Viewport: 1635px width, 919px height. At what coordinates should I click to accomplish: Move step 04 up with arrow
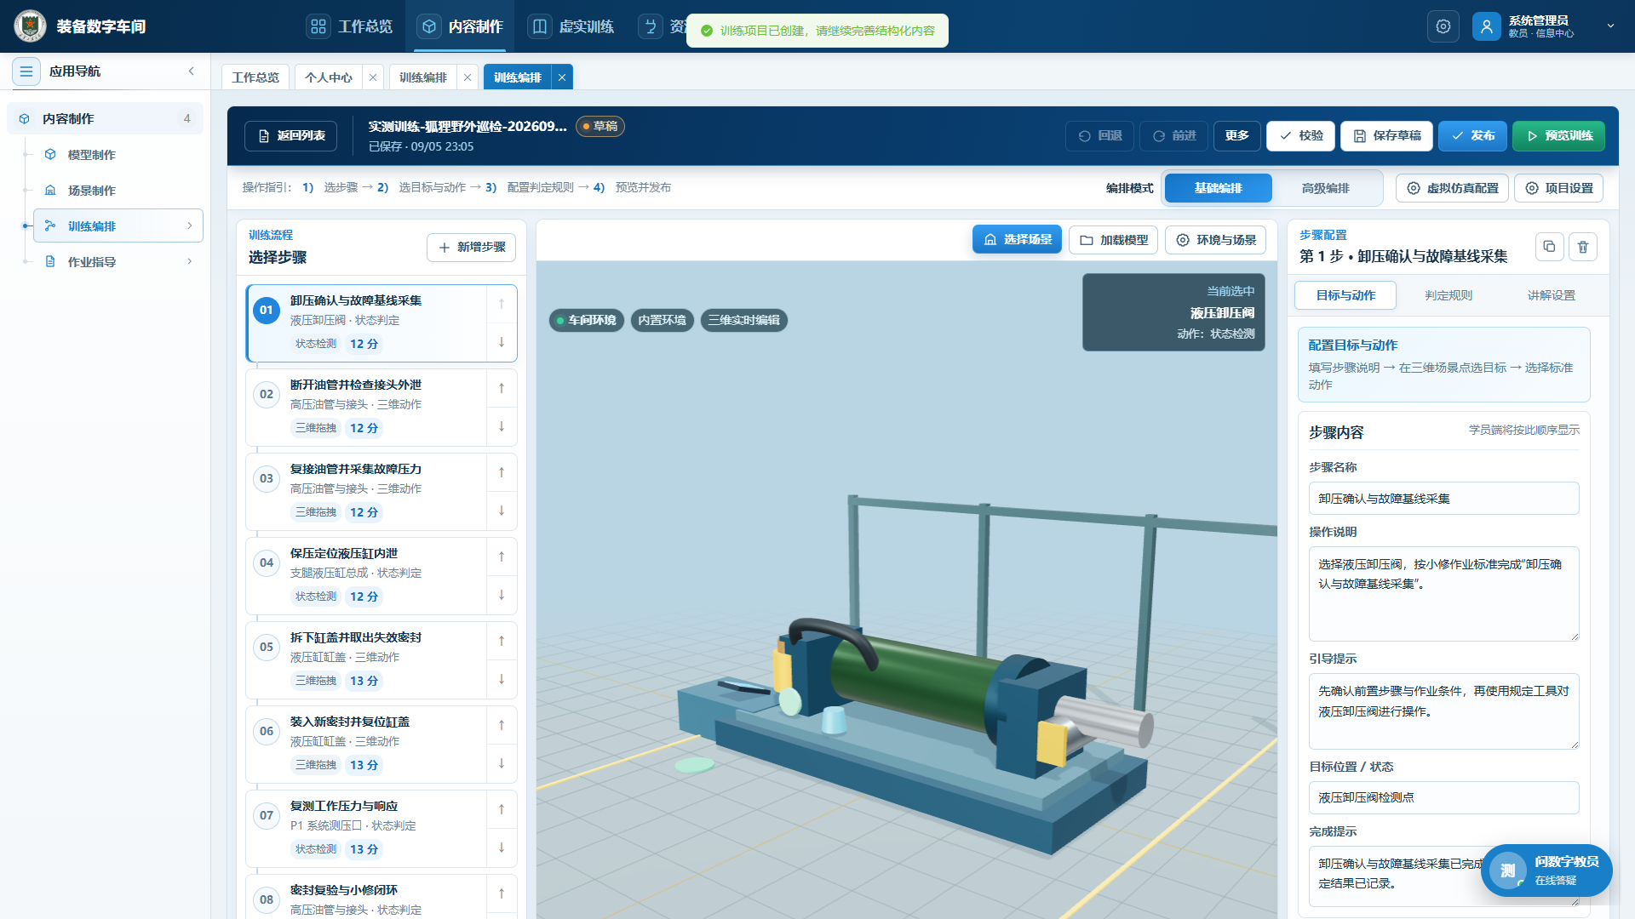pos(502,557)
